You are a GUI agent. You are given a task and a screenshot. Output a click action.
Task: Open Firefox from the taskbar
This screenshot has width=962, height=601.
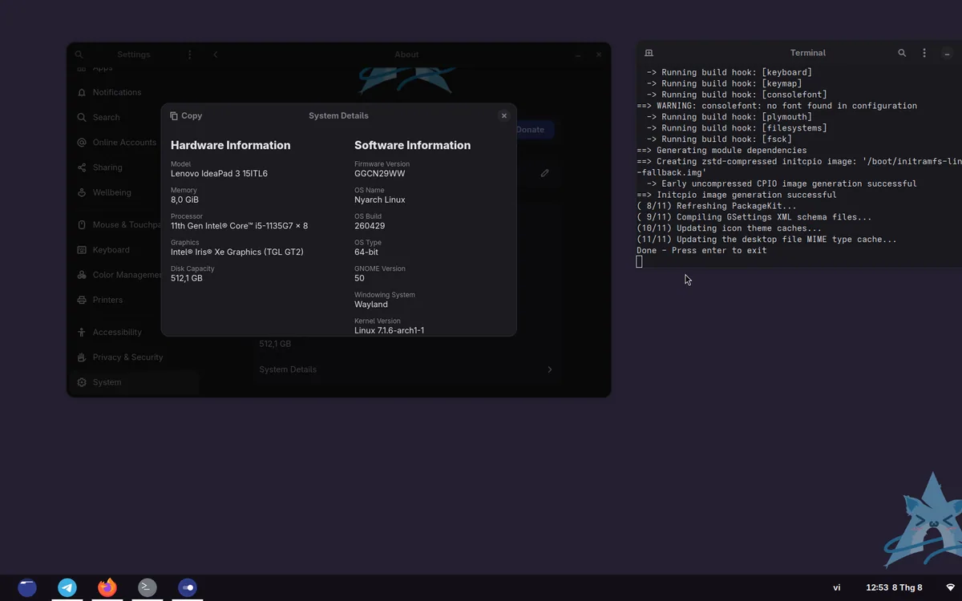pos(107,587)
